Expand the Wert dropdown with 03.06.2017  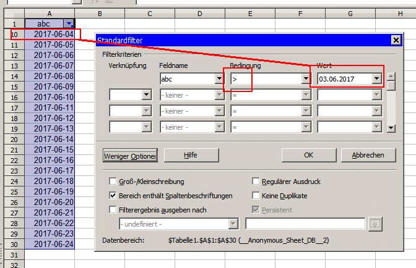376,79
